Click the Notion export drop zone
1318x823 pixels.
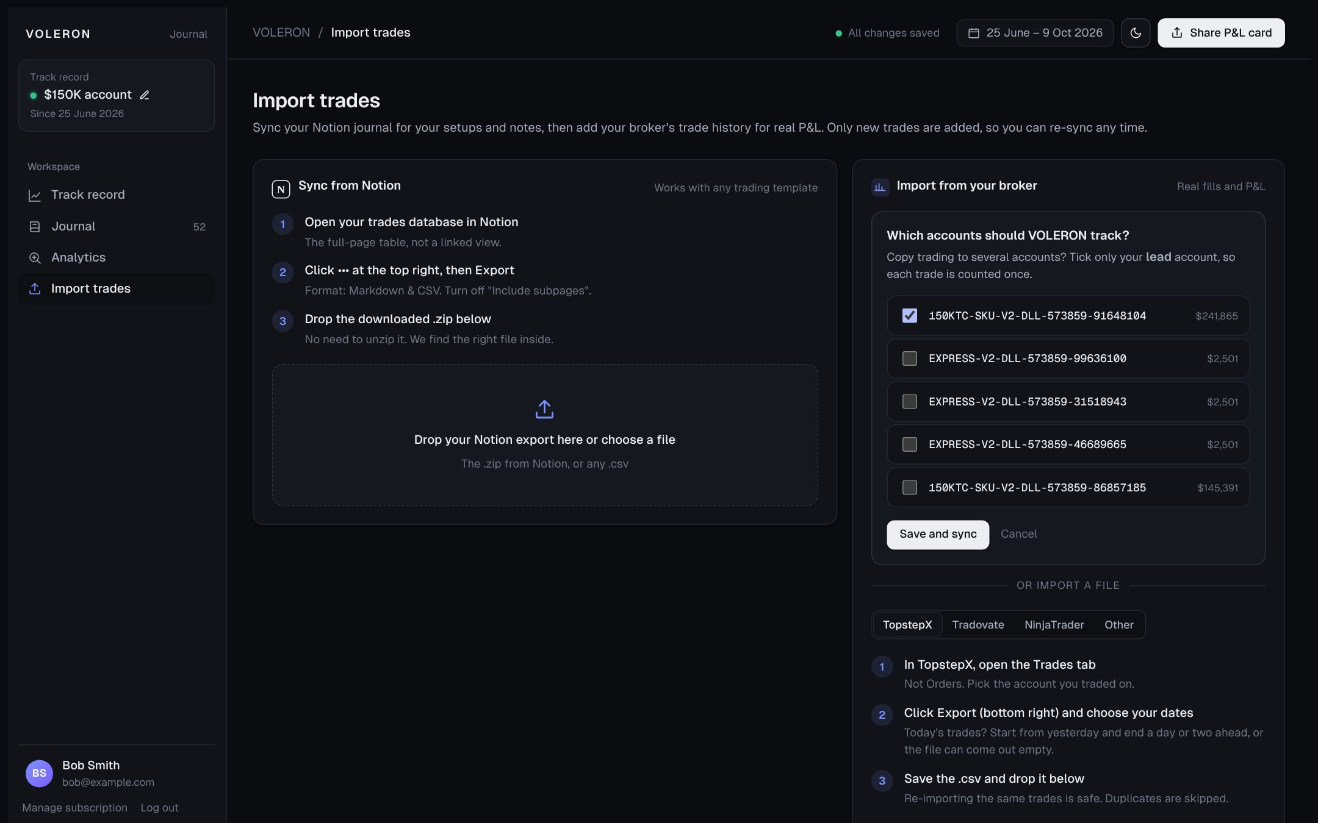pyautogui.click(x=544, y=435)
